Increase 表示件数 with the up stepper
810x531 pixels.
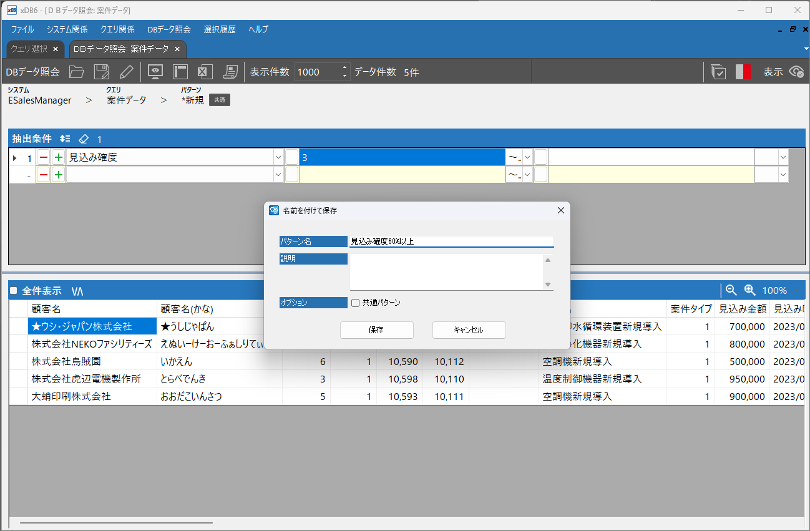click(x=344, y=67)
